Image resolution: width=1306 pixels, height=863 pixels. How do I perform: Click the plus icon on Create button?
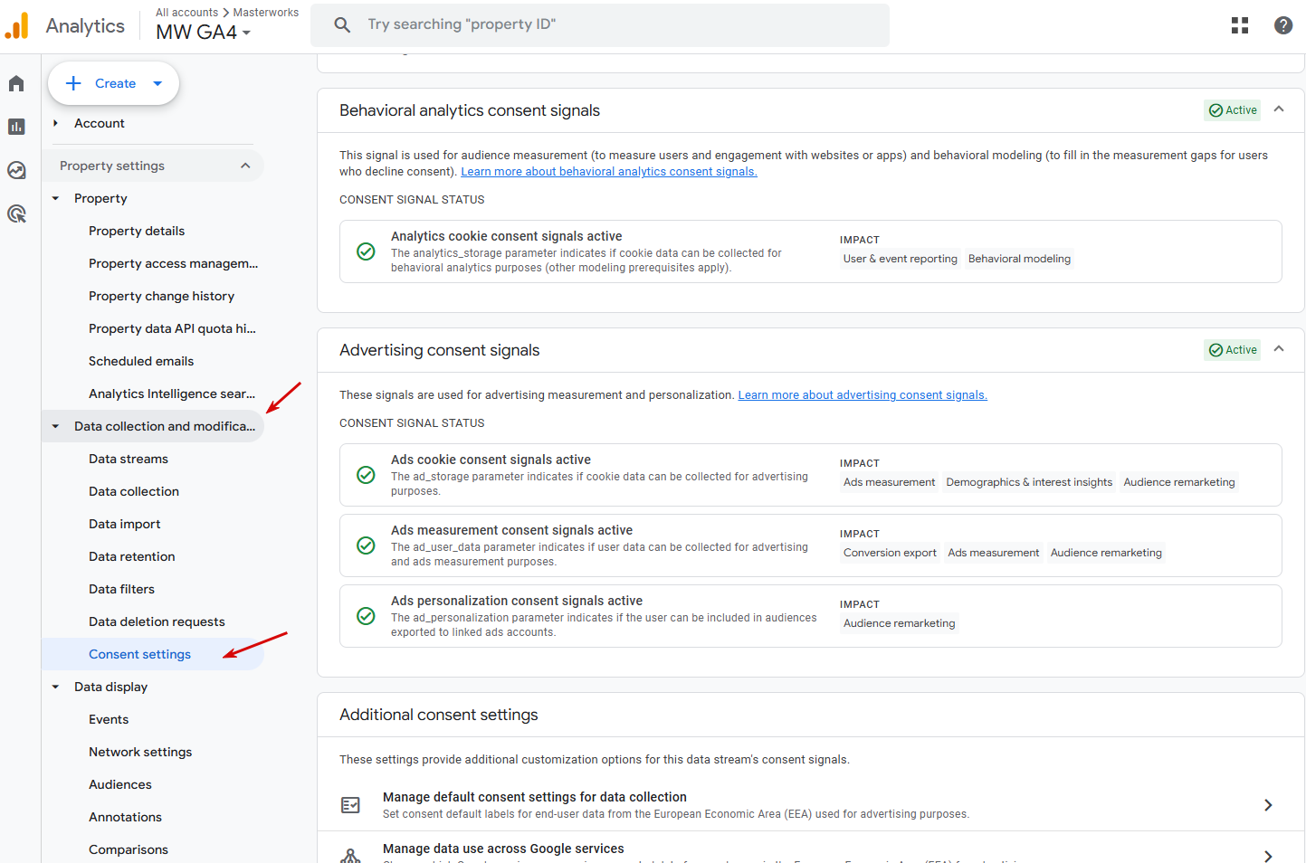74,83
